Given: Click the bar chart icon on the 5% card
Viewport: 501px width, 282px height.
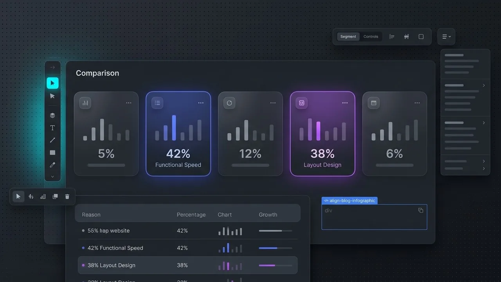Looking at the screenshot, I should tap(85, 103).
